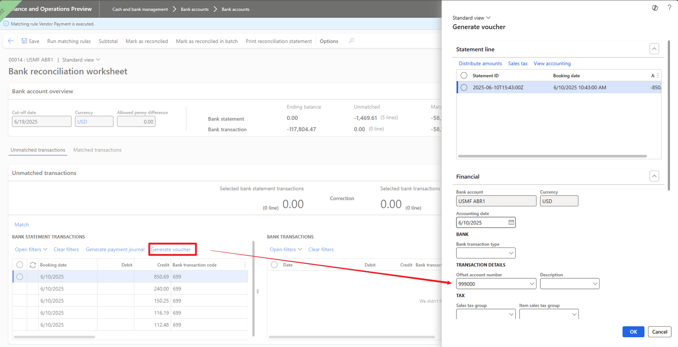Click the 116.19 credit cell
Screen dimensions: 678x347
[x=152, y=313]
